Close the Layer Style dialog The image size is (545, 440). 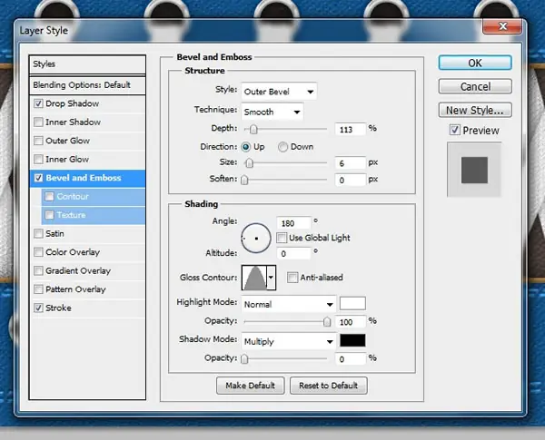tap(502, 26)
